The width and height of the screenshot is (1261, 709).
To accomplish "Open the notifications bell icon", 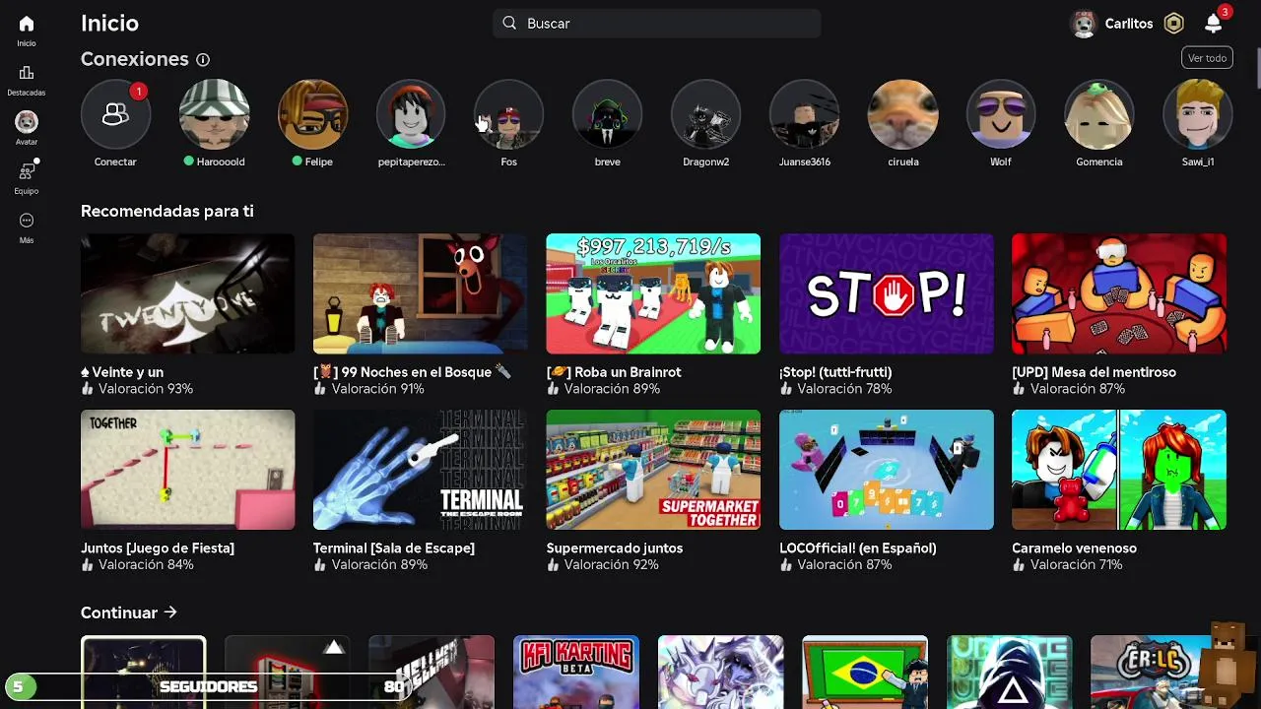I will click(x=1214, y=24).
